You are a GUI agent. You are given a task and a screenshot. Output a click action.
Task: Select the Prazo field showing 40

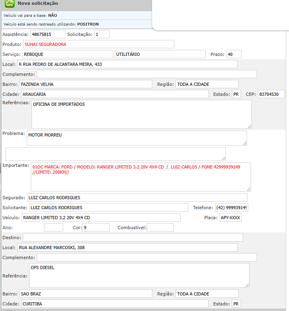[233, 54]
